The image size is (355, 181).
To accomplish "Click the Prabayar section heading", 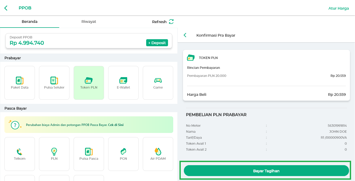I will pos(12,58).
